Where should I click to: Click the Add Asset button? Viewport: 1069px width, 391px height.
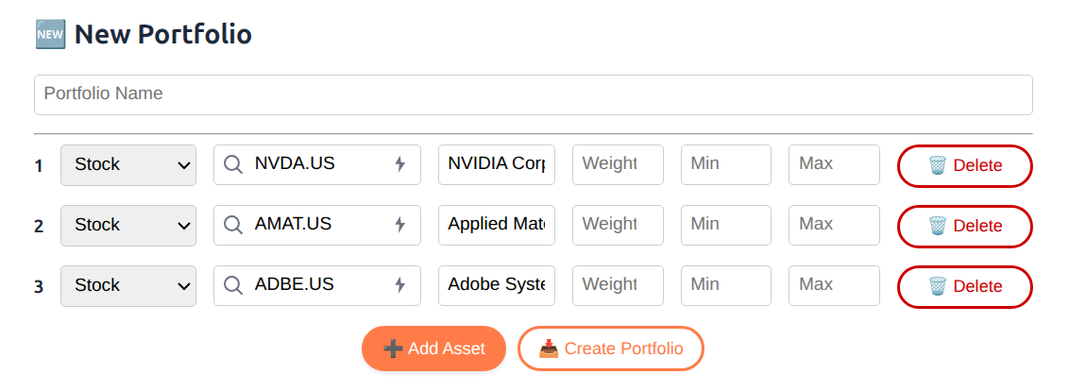coord(433,348)
